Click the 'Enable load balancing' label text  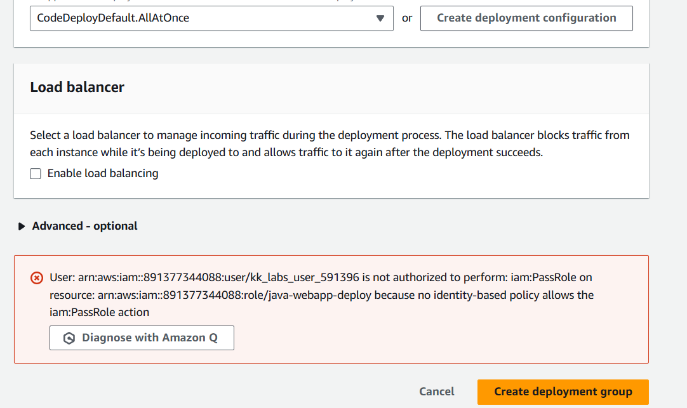[x=103, y=173]
